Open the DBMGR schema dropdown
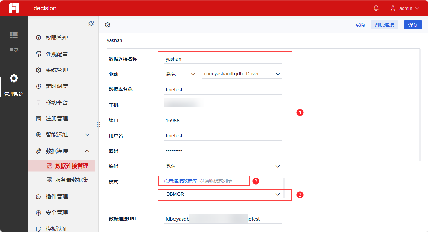The width and height of the screenshot is (428, 232). point(223,194)
